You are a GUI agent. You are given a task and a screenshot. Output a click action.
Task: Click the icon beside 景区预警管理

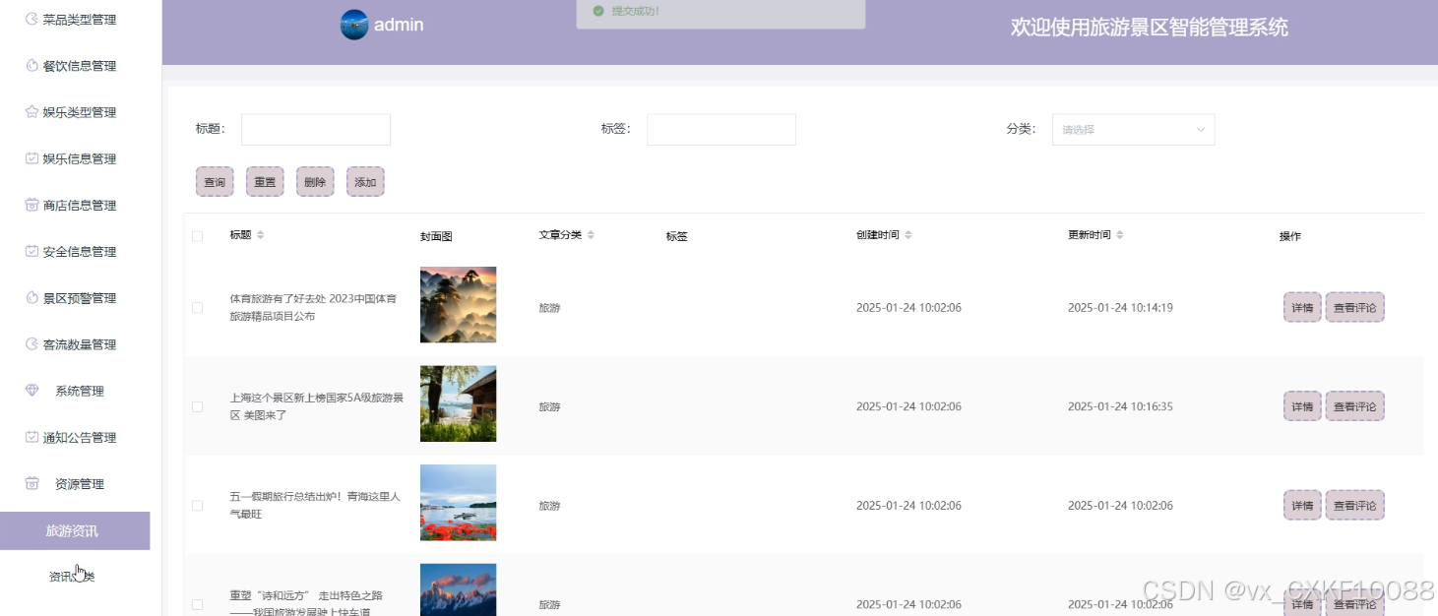[x=31, y=298]
